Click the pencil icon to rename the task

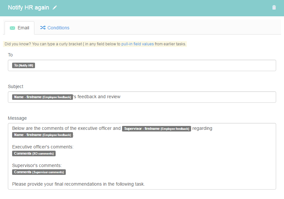55,8
